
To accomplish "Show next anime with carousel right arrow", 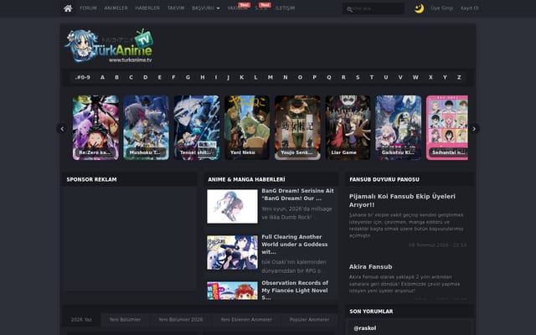I will tap(474, 129).
